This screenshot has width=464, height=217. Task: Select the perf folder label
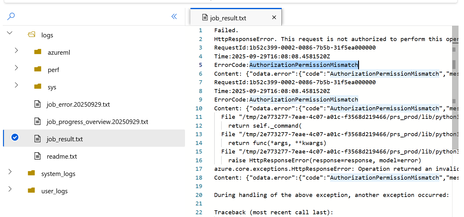coord(53,70)
